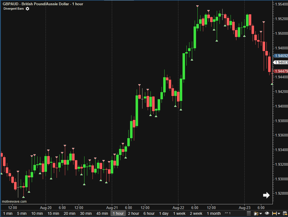The image size is (288, 217).
Task: Toggle the eye visibility icon
Action: 267,213
